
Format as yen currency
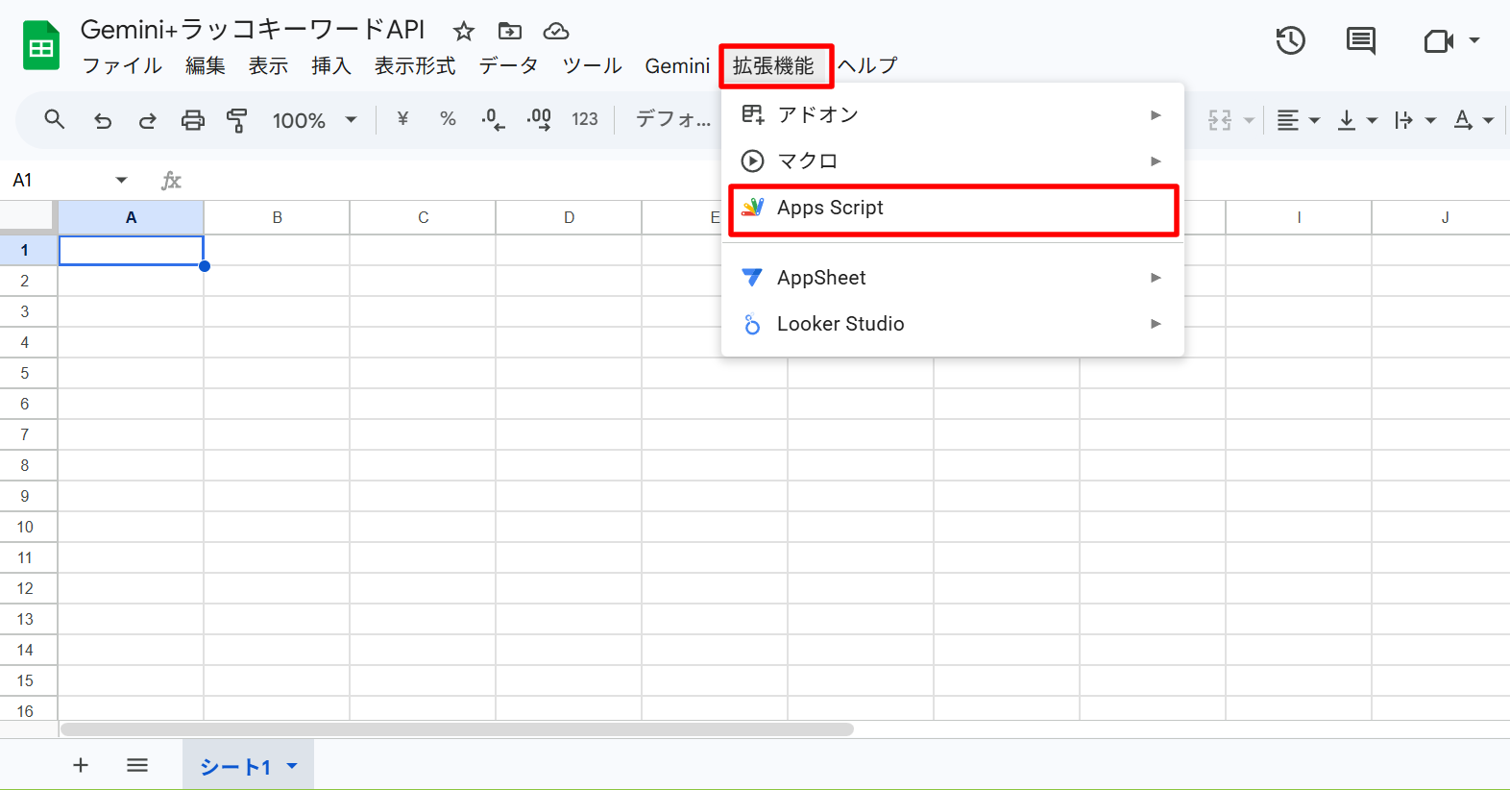[x=402, y=119]
